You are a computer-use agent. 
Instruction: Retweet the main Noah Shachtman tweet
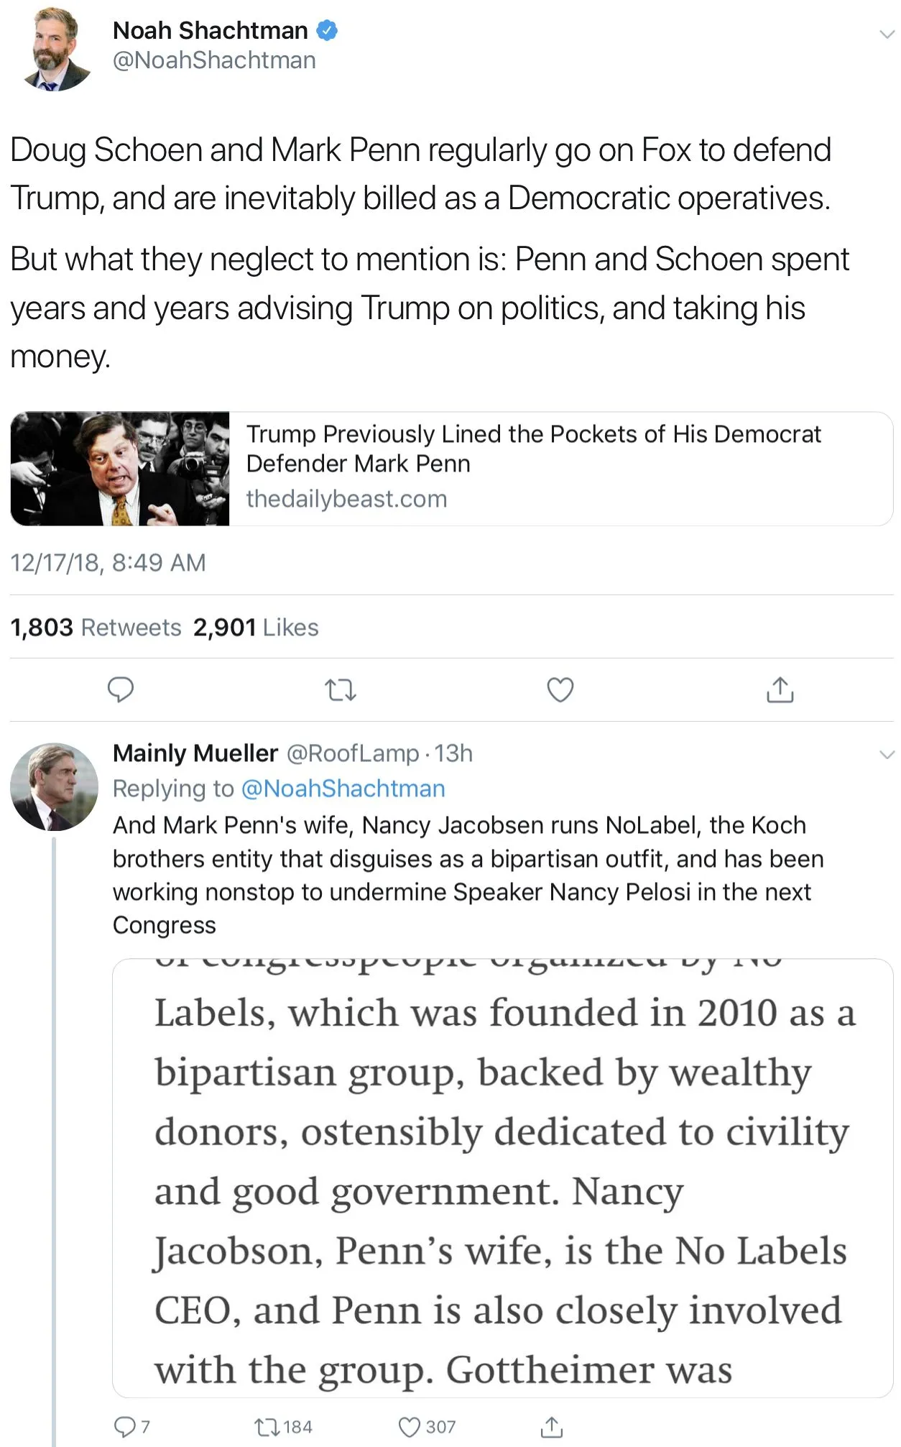[x=340, y=690]
